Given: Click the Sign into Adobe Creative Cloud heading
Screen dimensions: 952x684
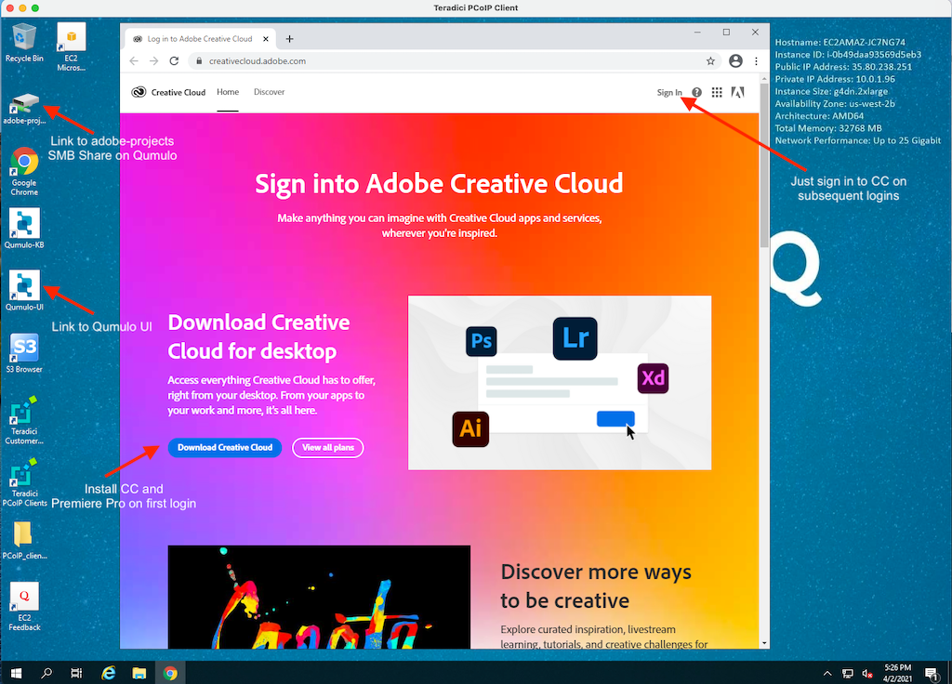Looking at the screenshot, I should [439, 183].
